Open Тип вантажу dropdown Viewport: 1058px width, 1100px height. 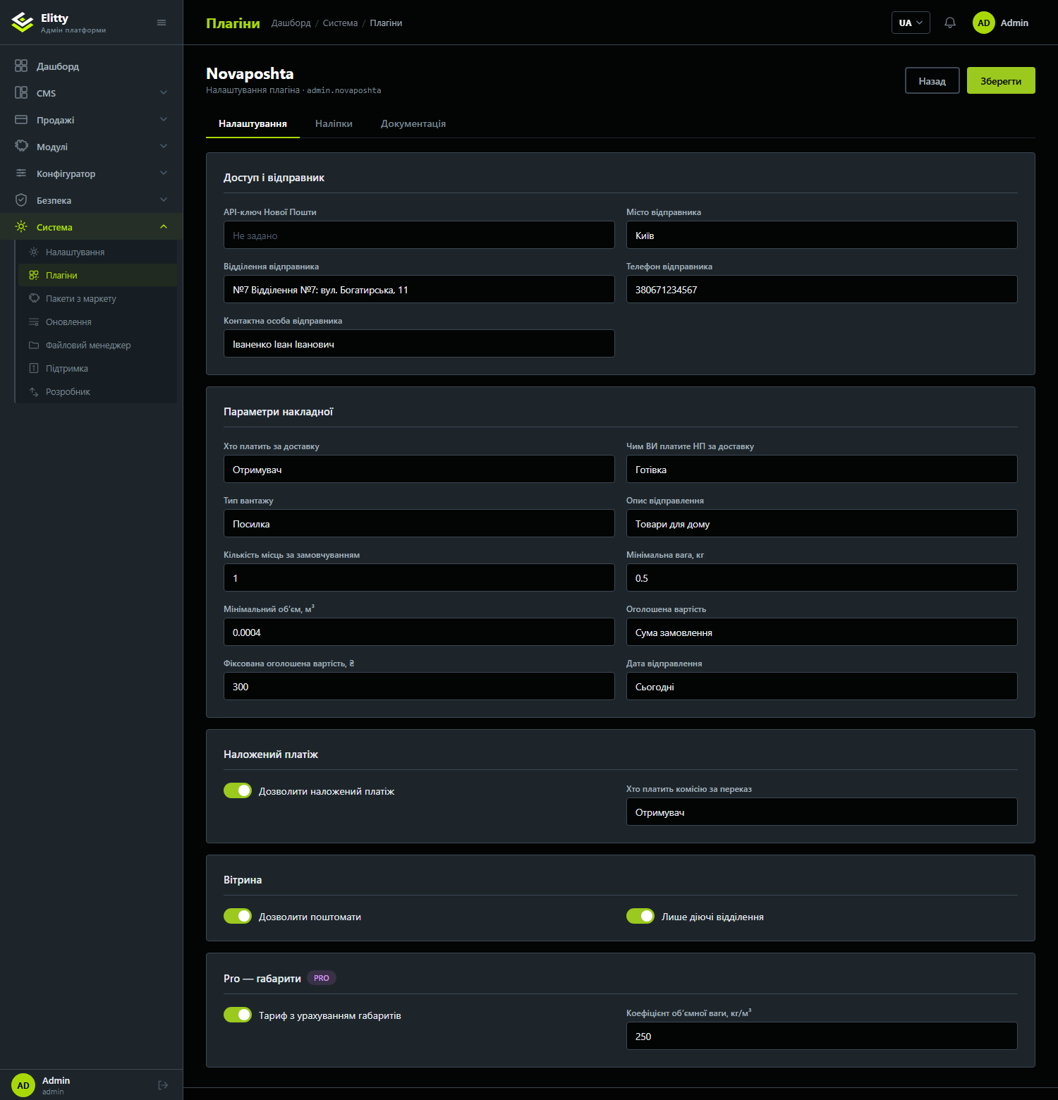pos(419,523)
